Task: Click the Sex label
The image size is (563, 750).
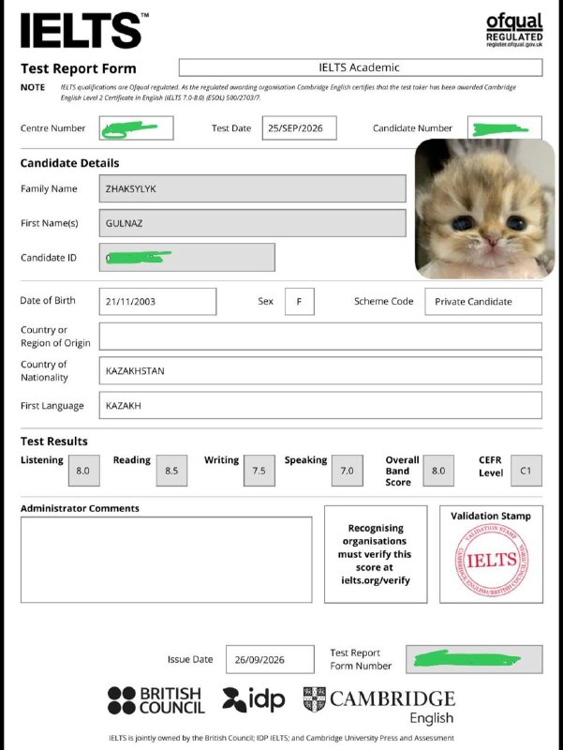Action: click(x=266, y=301)
